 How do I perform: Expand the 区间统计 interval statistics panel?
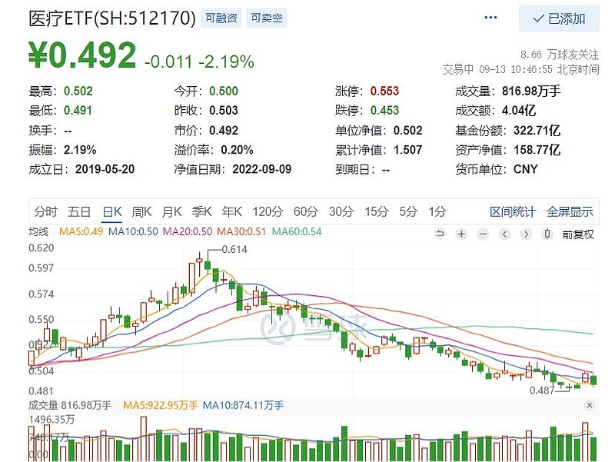[514, 211]
